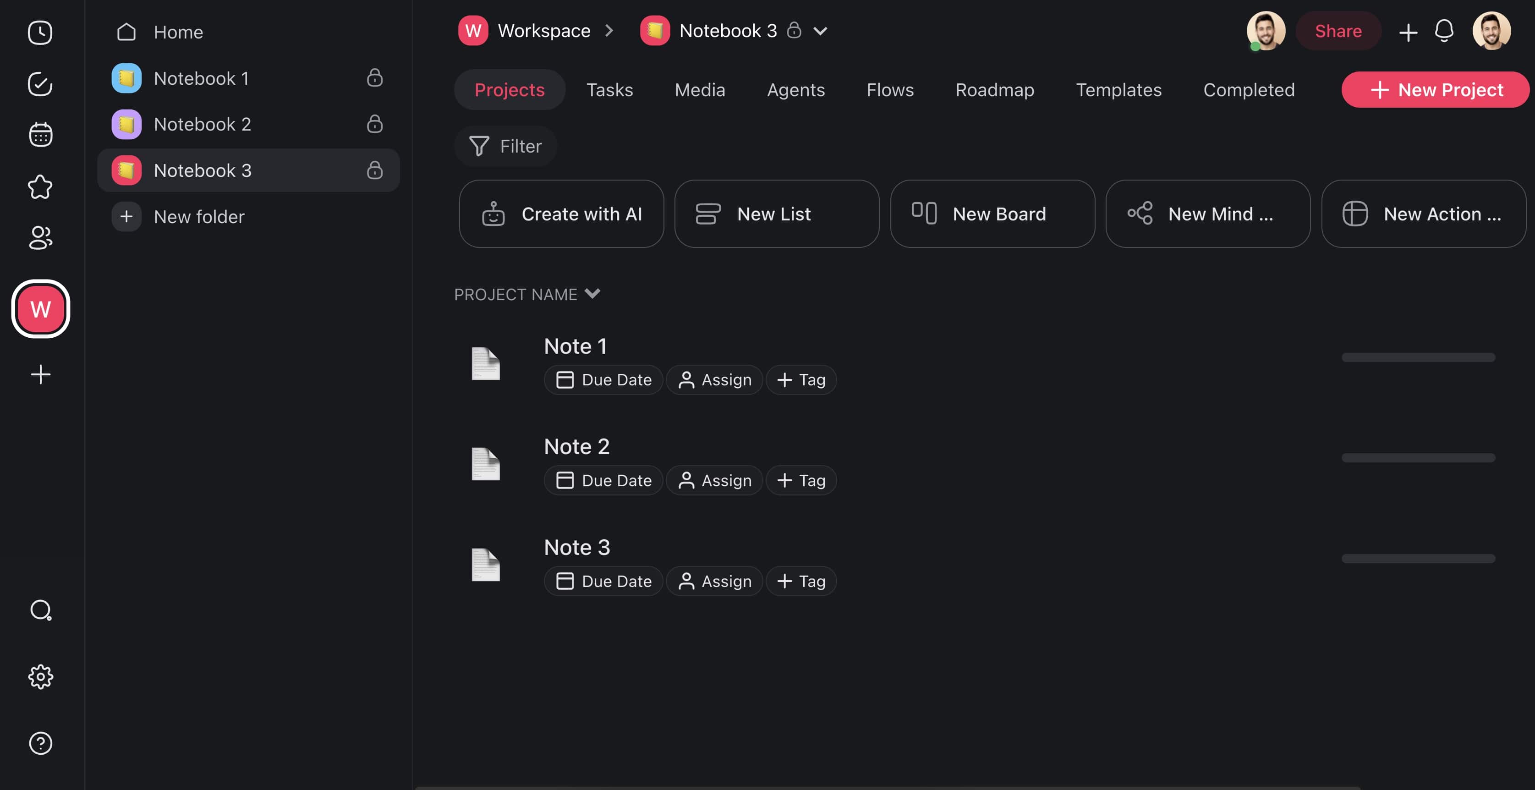
Task: Toggle the lock on Notebook 1
Action: (x=375, y=78)
